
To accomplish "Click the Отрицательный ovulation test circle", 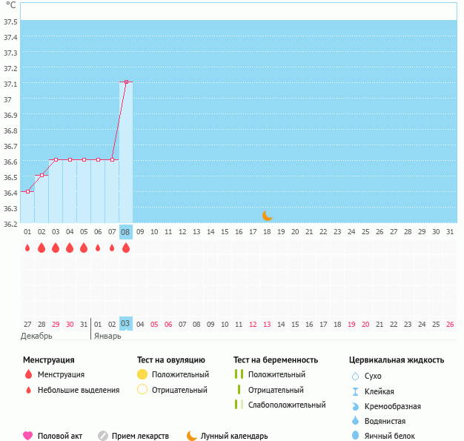I will 143,390.
